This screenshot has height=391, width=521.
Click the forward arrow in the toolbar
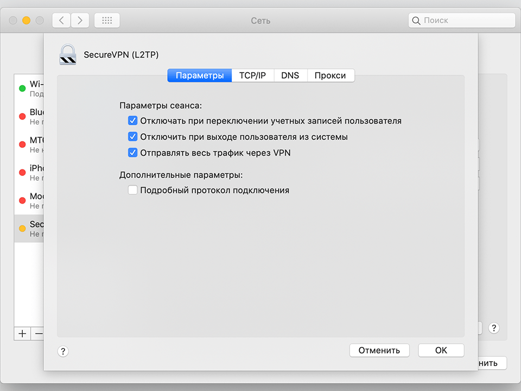[x=79, y=20]
